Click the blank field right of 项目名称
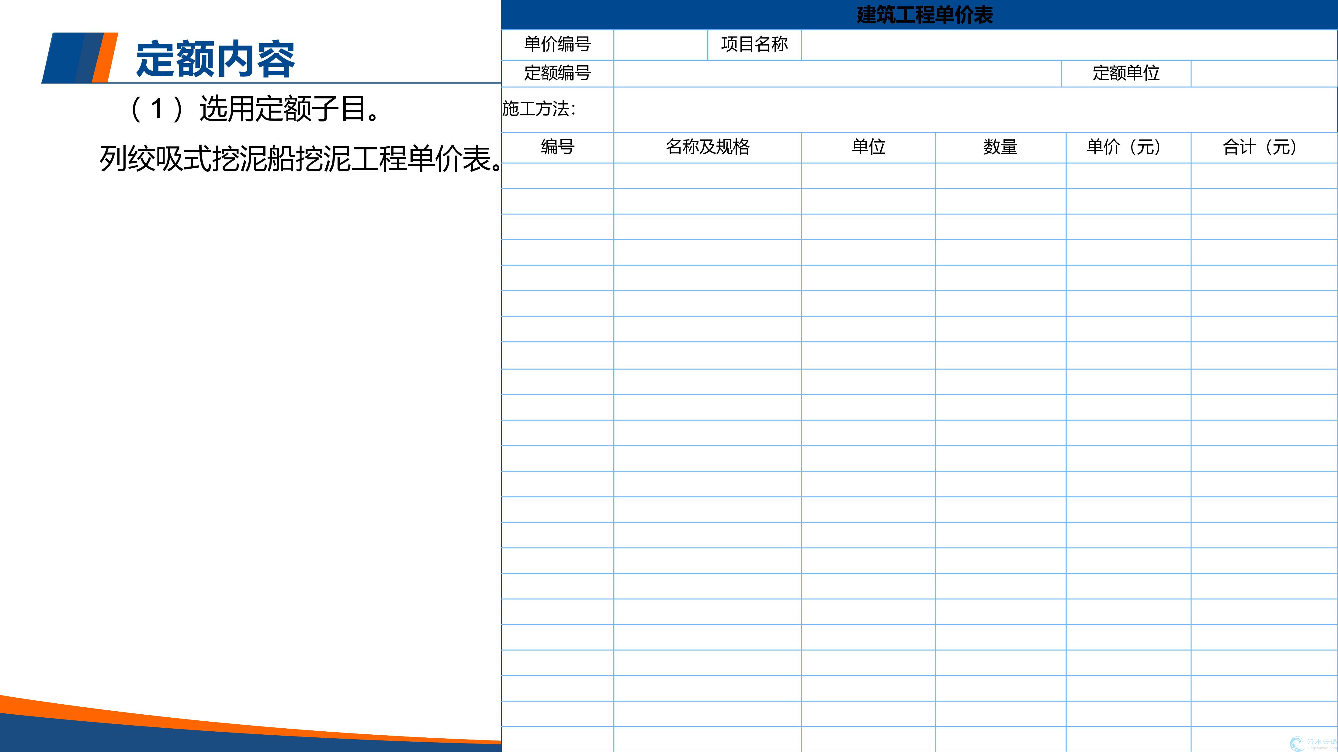This screenshot has height=752, width=1338. click(1069, 45)
